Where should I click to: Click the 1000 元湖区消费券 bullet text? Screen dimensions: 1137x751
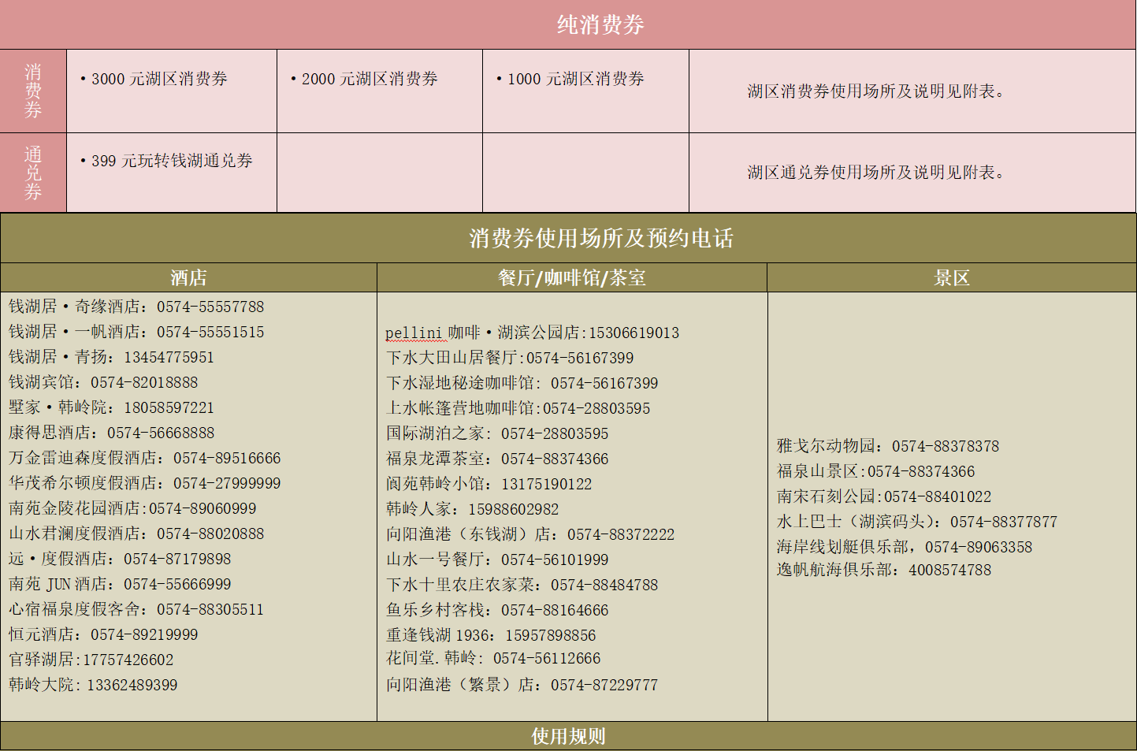tap(575, 79)
